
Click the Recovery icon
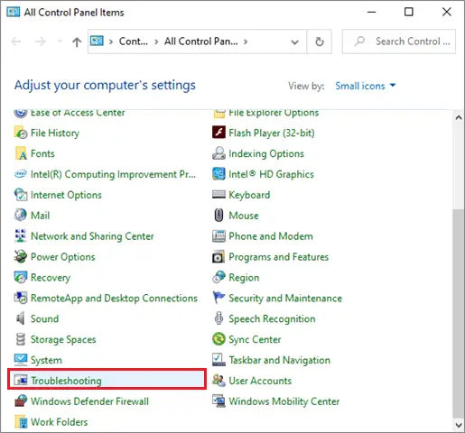pyautogui.click(x=21, y=278)
